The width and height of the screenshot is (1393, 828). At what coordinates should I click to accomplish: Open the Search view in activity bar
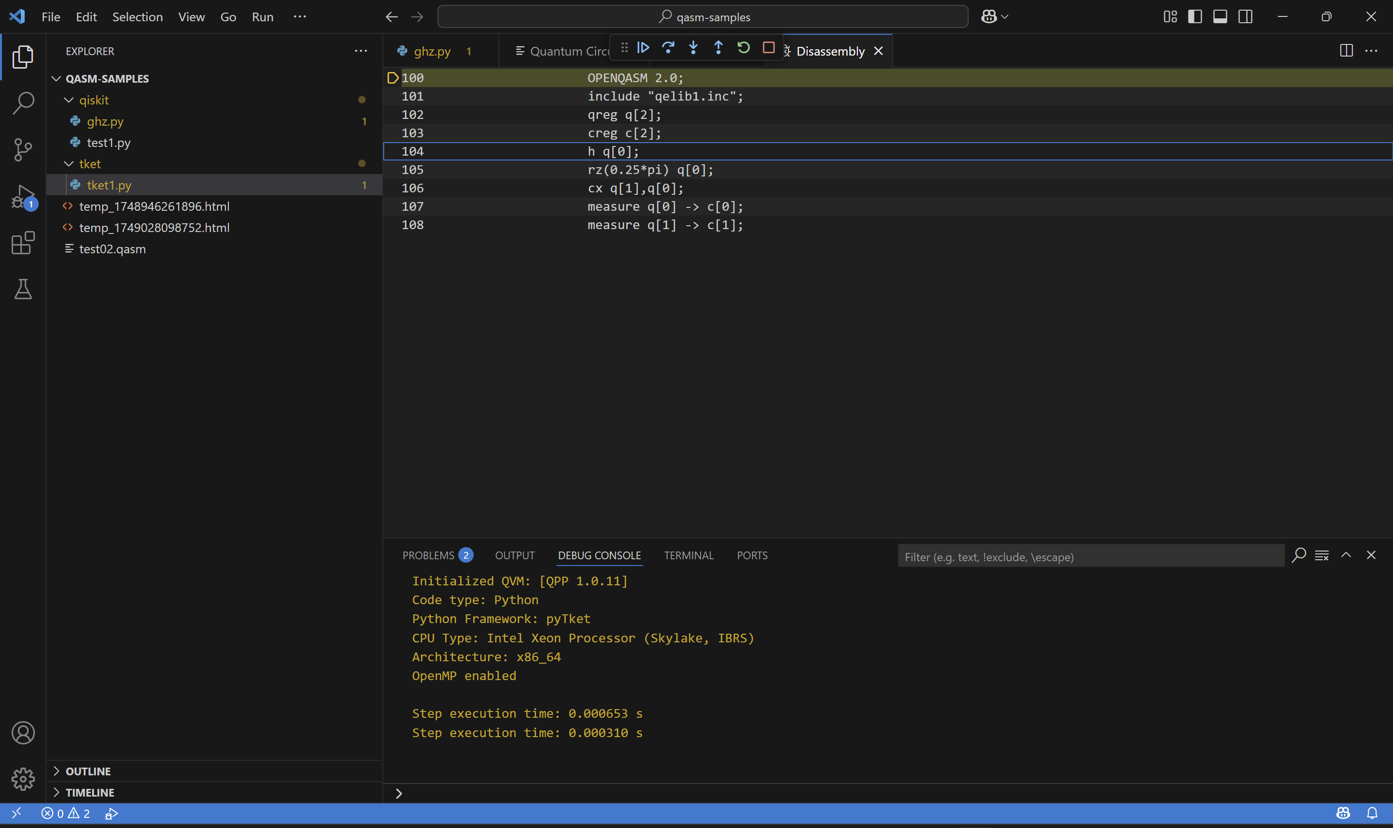pos(23,102)
